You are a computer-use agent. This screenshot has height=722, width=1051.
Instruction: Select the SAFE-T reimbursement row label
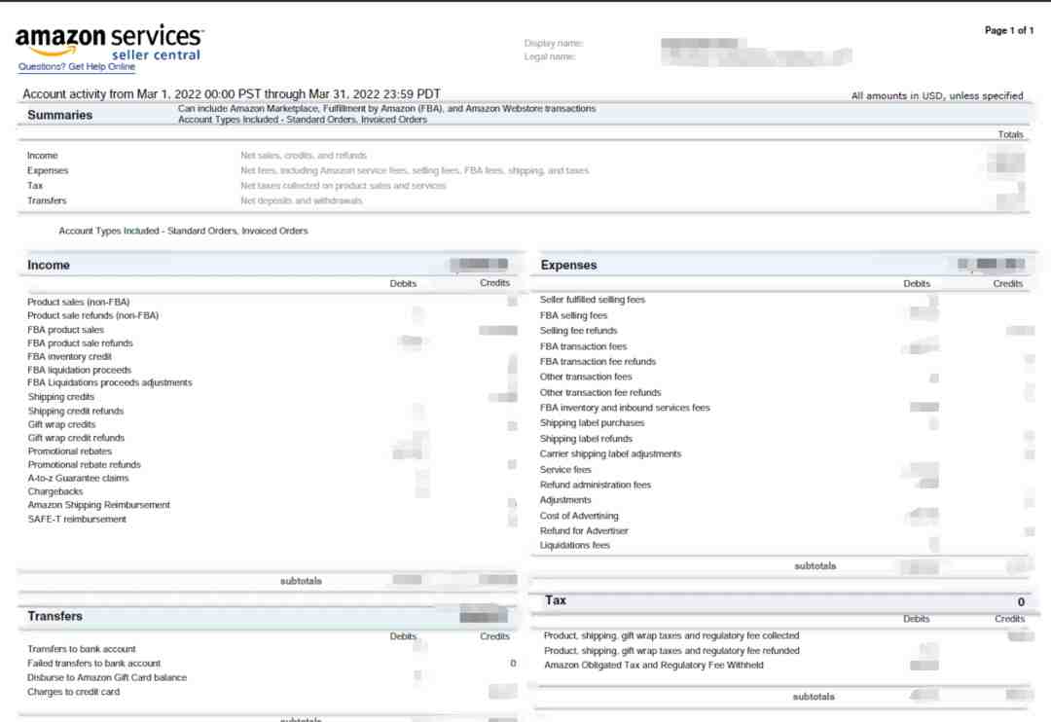click(x=77, y=519)
